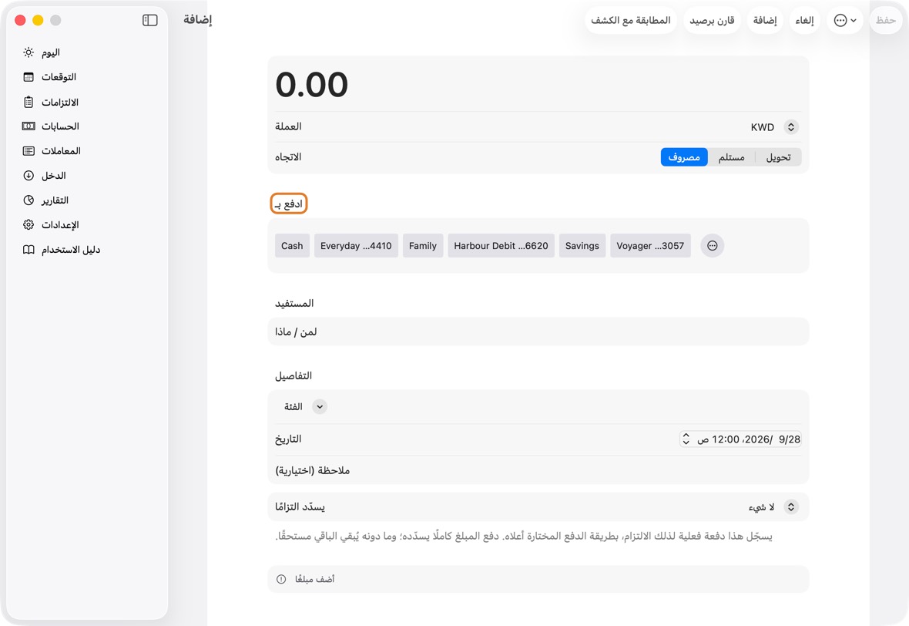Go to التوقعات in sidebar
Screen dimensions: 909x626
[59, 77]
